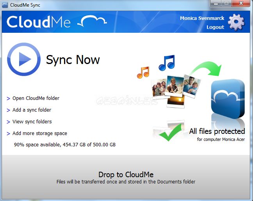The width and height of the screenshot is (253, 201).
Task: Click Add more storage space
Action: click(x=40, y=133)
